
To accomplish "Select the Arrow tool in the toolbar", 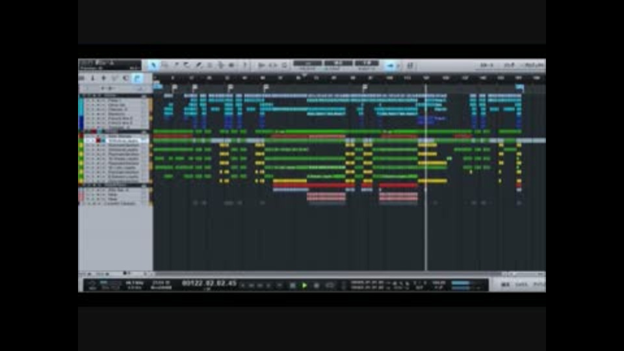I will pyautogui.click(x=153, y=66).
